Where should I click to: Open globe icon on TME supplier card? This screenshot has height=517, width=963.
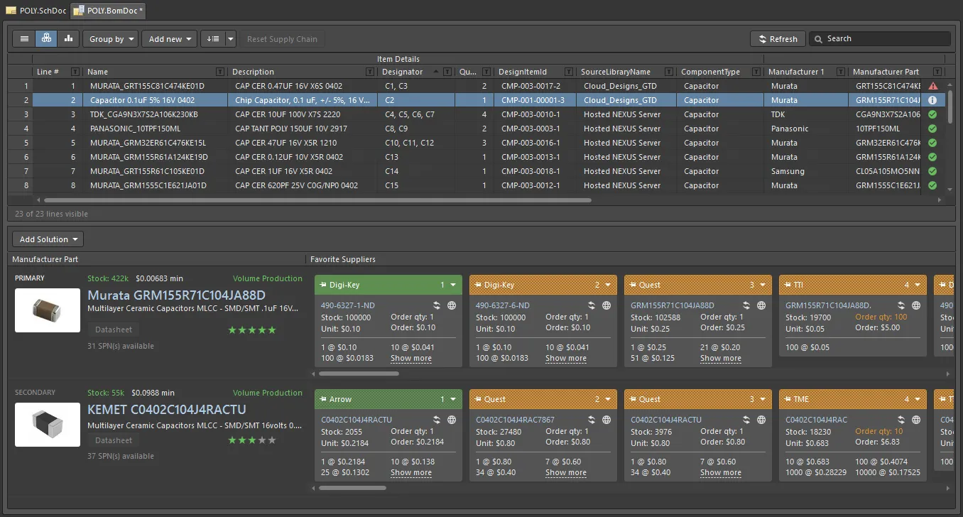point(916,420)
